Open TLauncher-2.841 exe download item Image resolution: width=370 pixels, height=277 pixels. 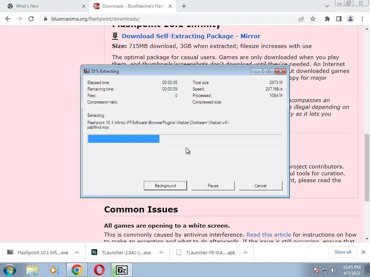pyautogui.click(x=121, y=252)
